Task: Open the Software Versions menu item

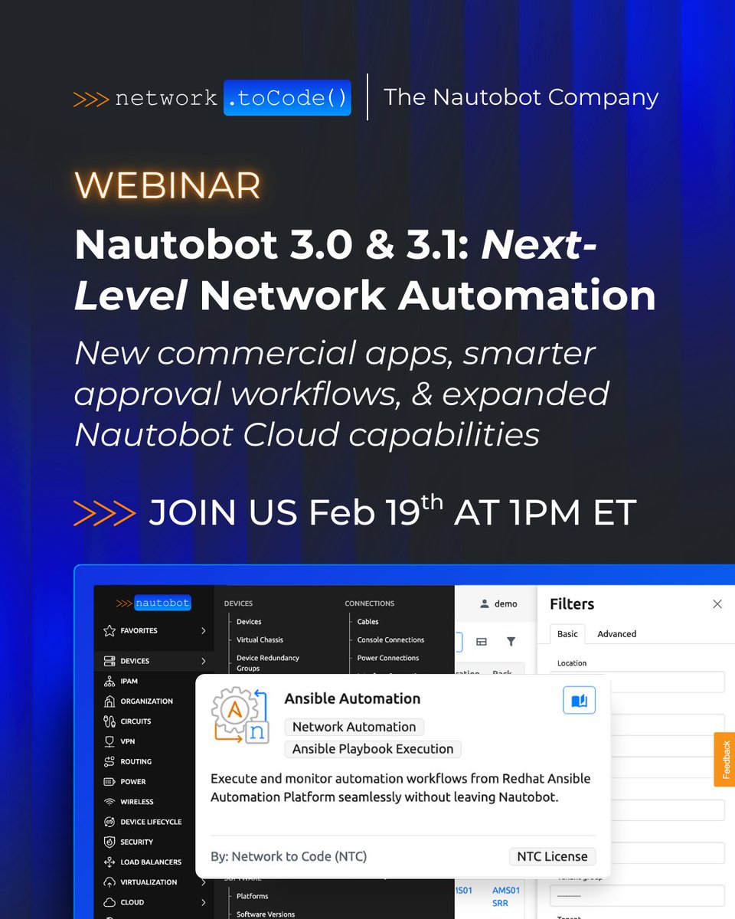Action: tap(265, 914)
